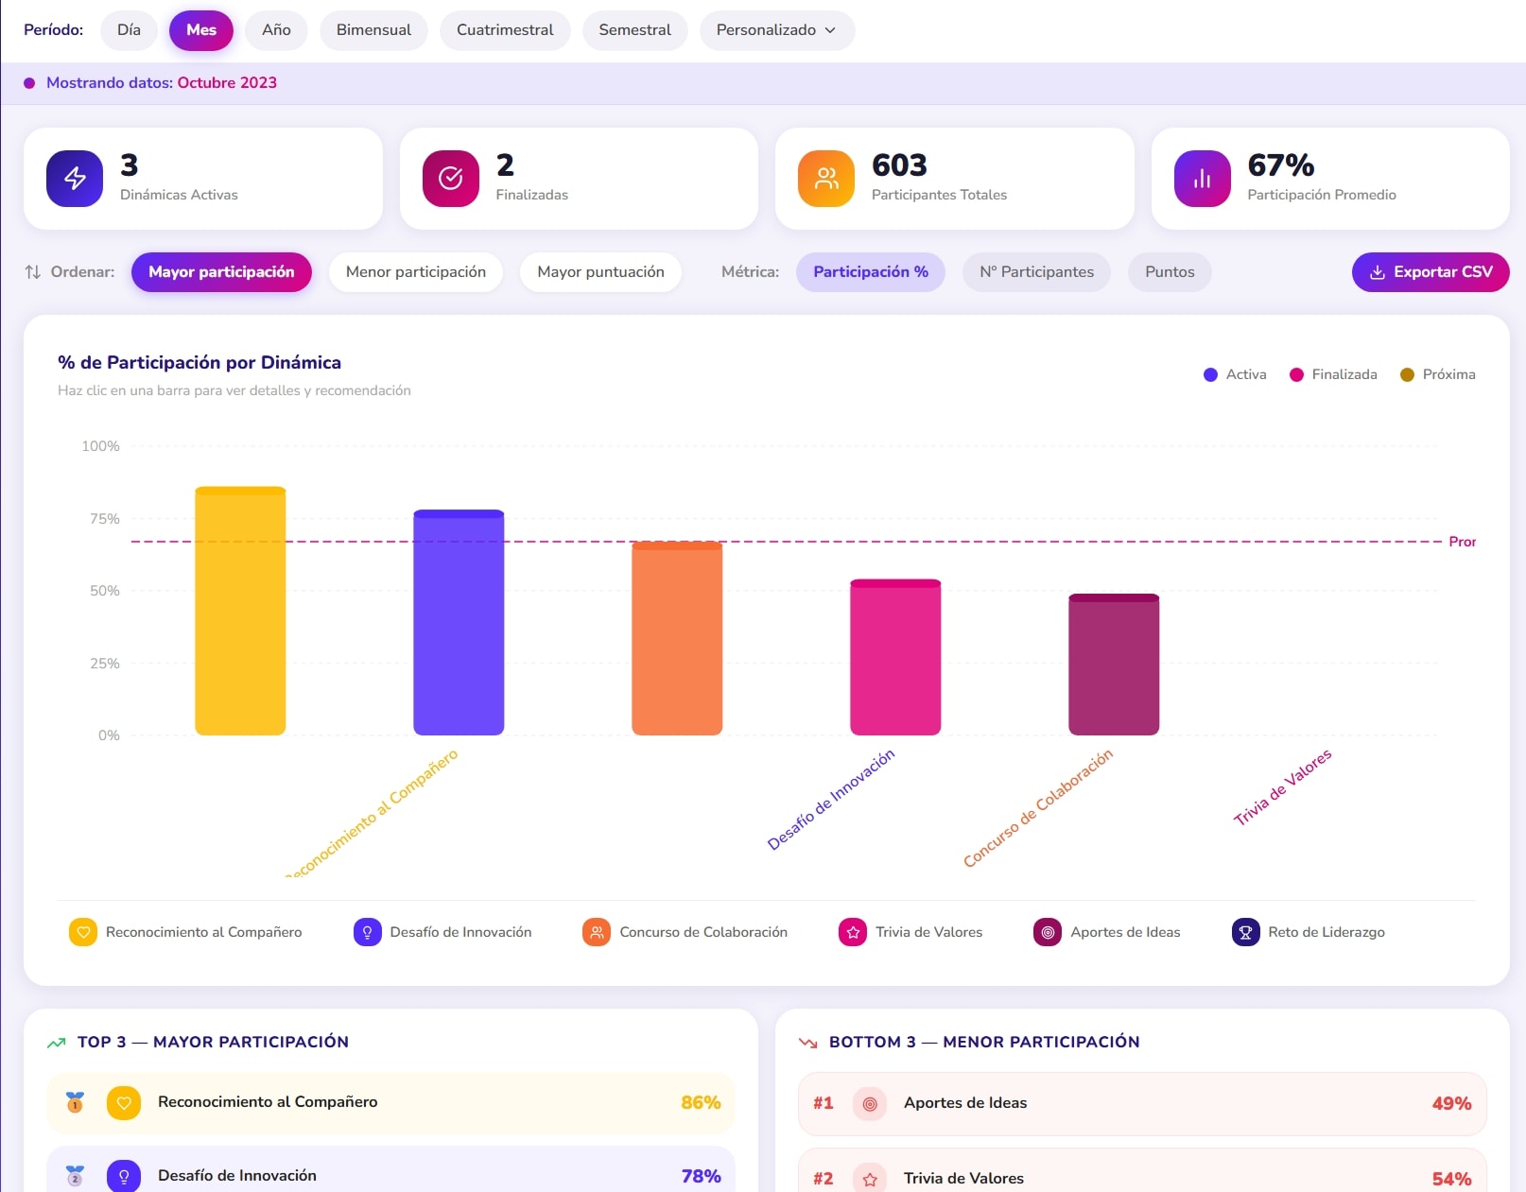This screenshot has height=1192, width=1526.
Task: Click the heart icon in the Reconocimiento al Compañero top row
Action: tap(124, 1102)
